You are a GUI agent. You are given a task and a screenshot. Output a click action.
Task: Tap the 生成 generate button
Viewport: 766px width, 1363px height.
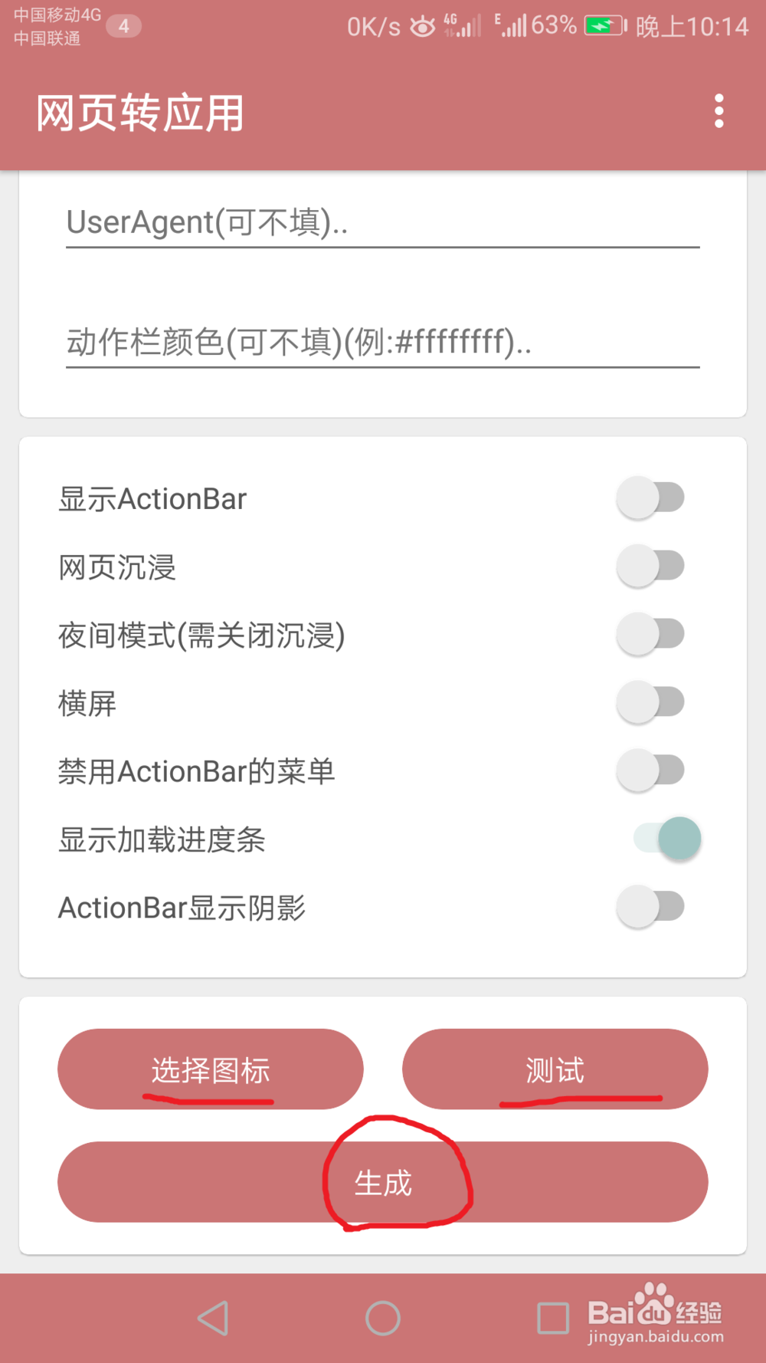coord(383,1182)
